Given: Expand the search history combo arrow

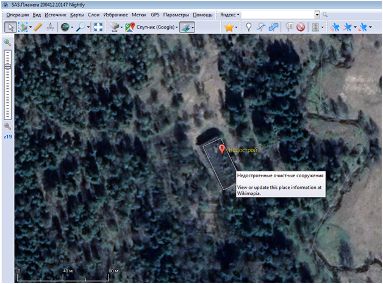Looking at the screenshot, I should pyautogui.click(x=317, y=15).
